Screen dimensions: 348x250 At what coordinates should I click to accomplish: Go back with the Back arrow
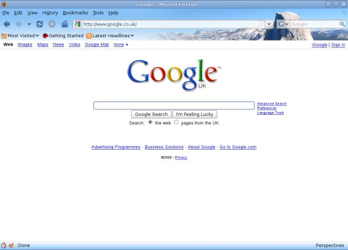[x=6, y=24]
